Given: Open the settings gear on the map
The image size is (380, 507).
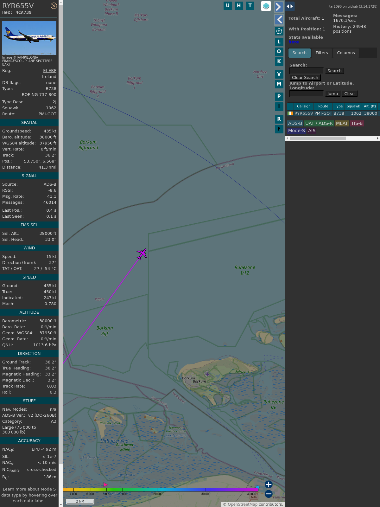Looking at the screenshot, I should coord(279,31).
